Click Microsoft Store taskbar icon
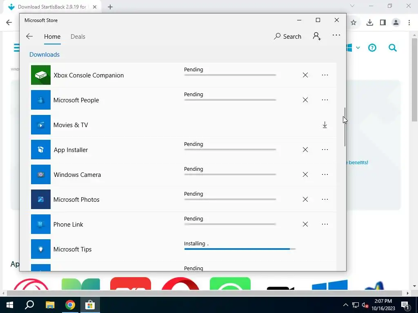 90,305
